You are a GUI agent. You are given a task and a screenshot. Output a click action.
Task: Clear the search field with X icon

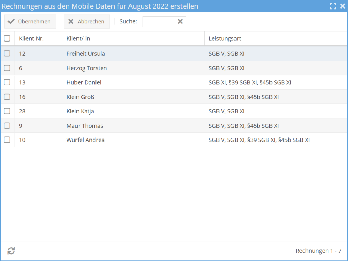pos(180,22)
